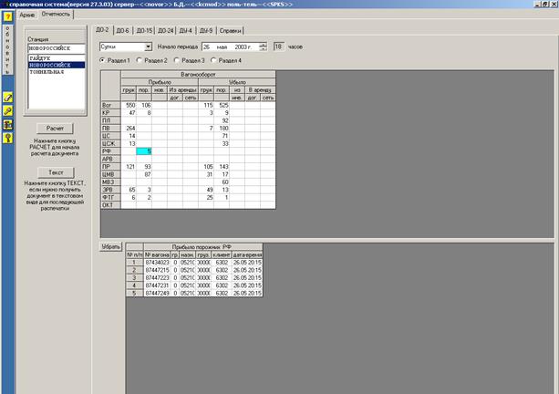Select station ГАЙДУК in the list
The width and height of the screenshot is (559, 394).
pyautogui.click(x=57, y=58)
